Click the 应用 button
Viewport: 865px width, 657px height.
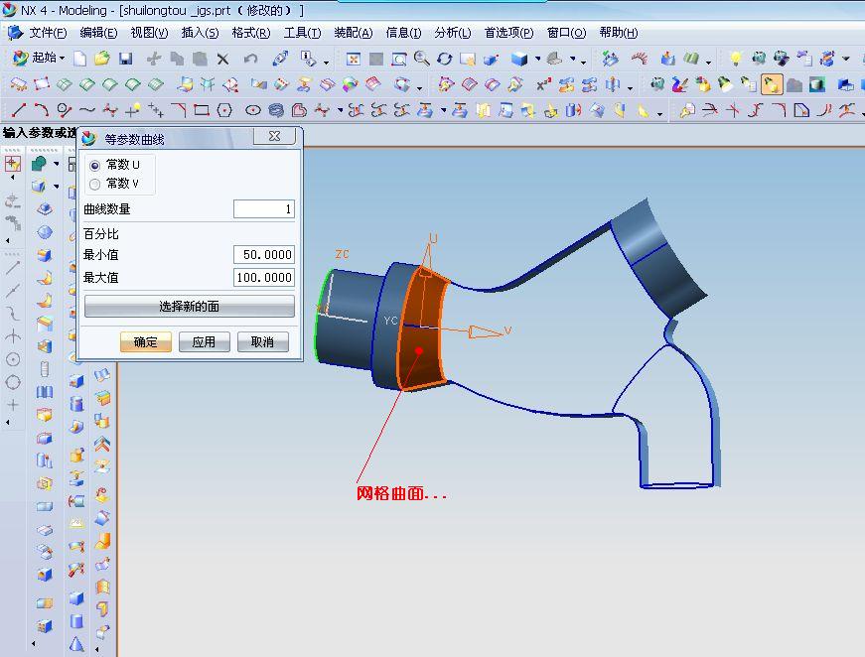pyautogui.click(x=205, y=341)
